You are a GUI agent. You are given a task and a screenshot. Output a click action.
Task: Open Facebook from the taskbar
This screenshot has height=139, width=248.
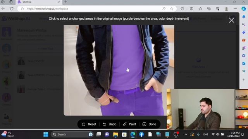[x=141, y=134]
